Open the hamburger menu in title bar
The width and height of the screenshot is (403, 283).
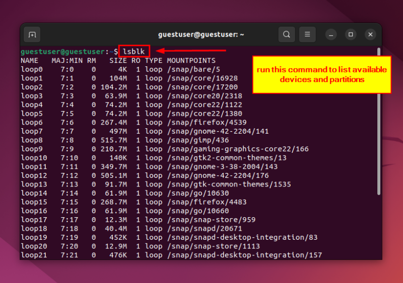(307, 35)
